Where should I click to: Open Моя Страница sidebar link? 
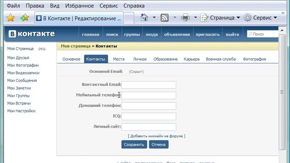[20, 48]
